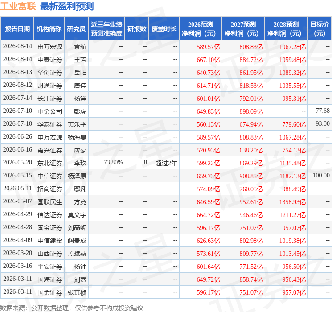Click target price 100.00
Viewport: 332px width, 312px height.
321,175
